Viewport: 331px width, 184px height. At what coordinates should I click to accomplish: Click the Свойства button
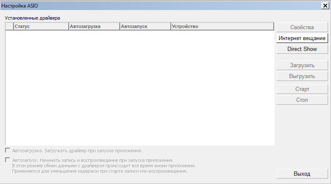(302, 28)
